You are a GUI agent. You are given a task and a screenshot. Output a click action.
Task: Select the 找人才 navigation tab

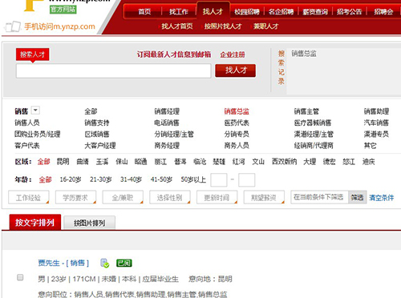click(213, 11)
